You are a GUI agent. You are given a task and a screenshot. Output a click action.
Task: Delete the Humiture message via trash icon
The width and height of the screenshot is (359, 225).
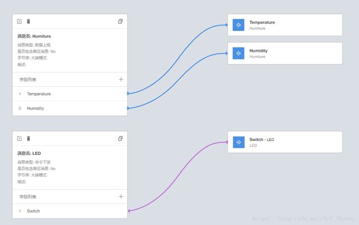click(28, 22)
